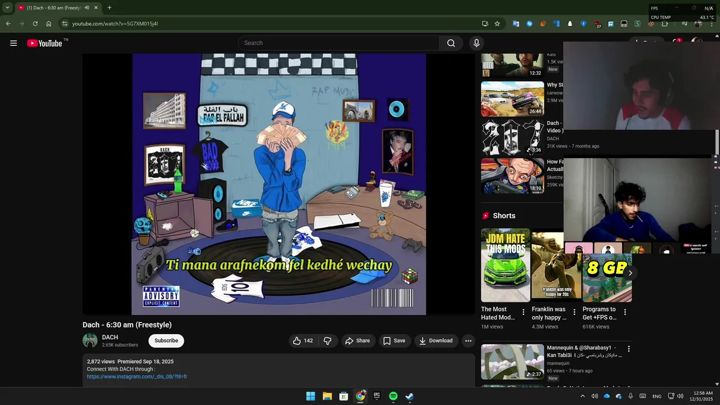Subscribe to the DACH channel
This screenshot has height=405, width=720.
coord(166,341)
